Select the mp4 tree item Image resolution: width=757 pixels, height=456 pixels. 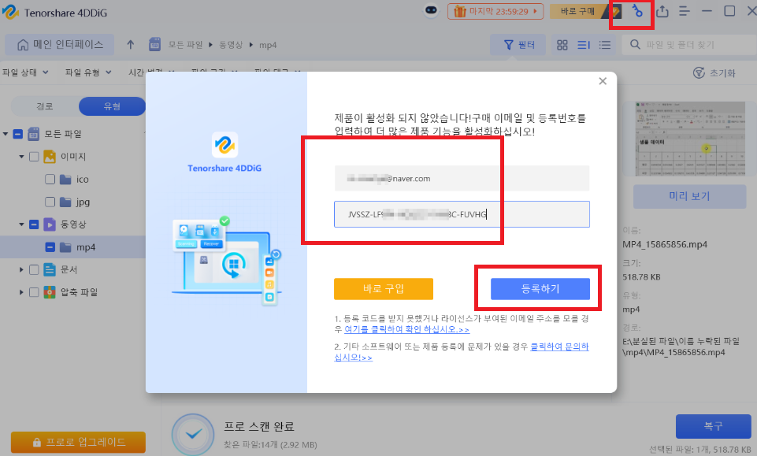click(x=72, y=247)
